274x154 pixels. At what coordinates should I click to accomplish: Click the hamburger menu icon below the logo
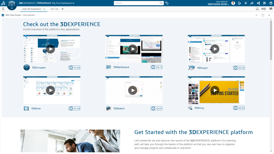(3, 9)
